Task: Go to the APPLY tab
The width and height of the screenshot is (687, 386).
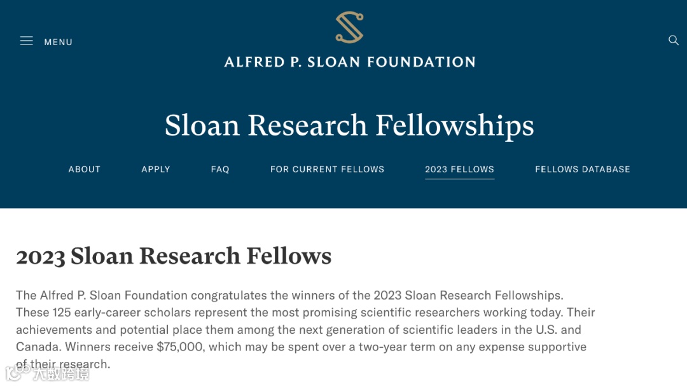Action: click(x=156, y=169)
